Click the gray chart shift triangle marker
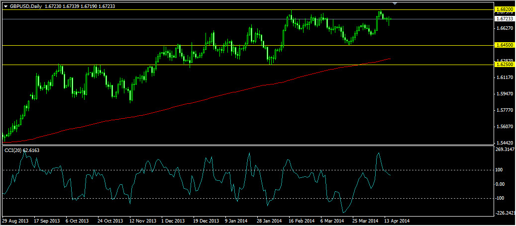The height and width of the screenshot is (226, 516). (x=395, y=3)
